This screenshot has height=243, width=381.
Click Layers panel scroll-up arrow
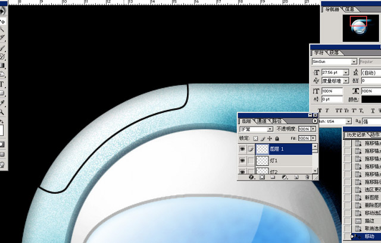(315, 146)
